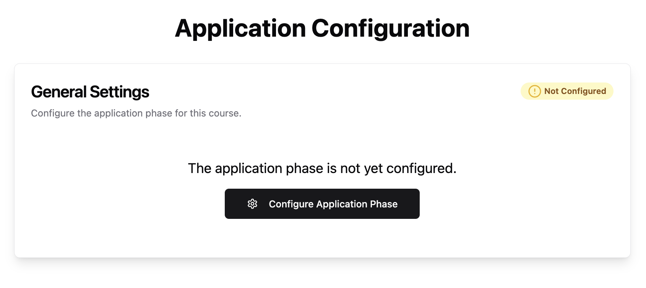This screenshot has width=646, height=288.
Task: Click the course application description text
Action: [136, 113]
